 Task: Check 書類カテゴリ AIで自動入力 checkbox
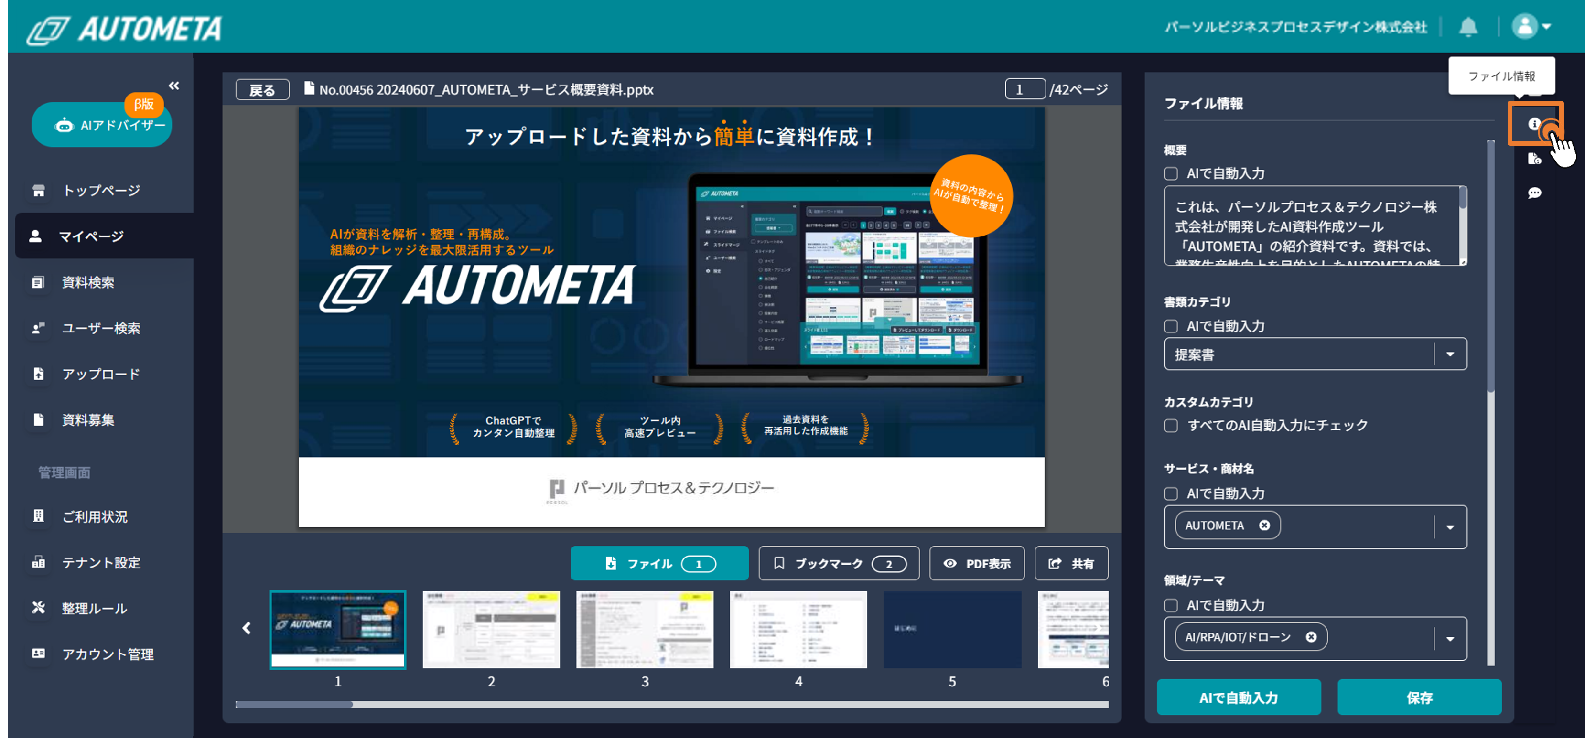click(x=1171, y=327)
